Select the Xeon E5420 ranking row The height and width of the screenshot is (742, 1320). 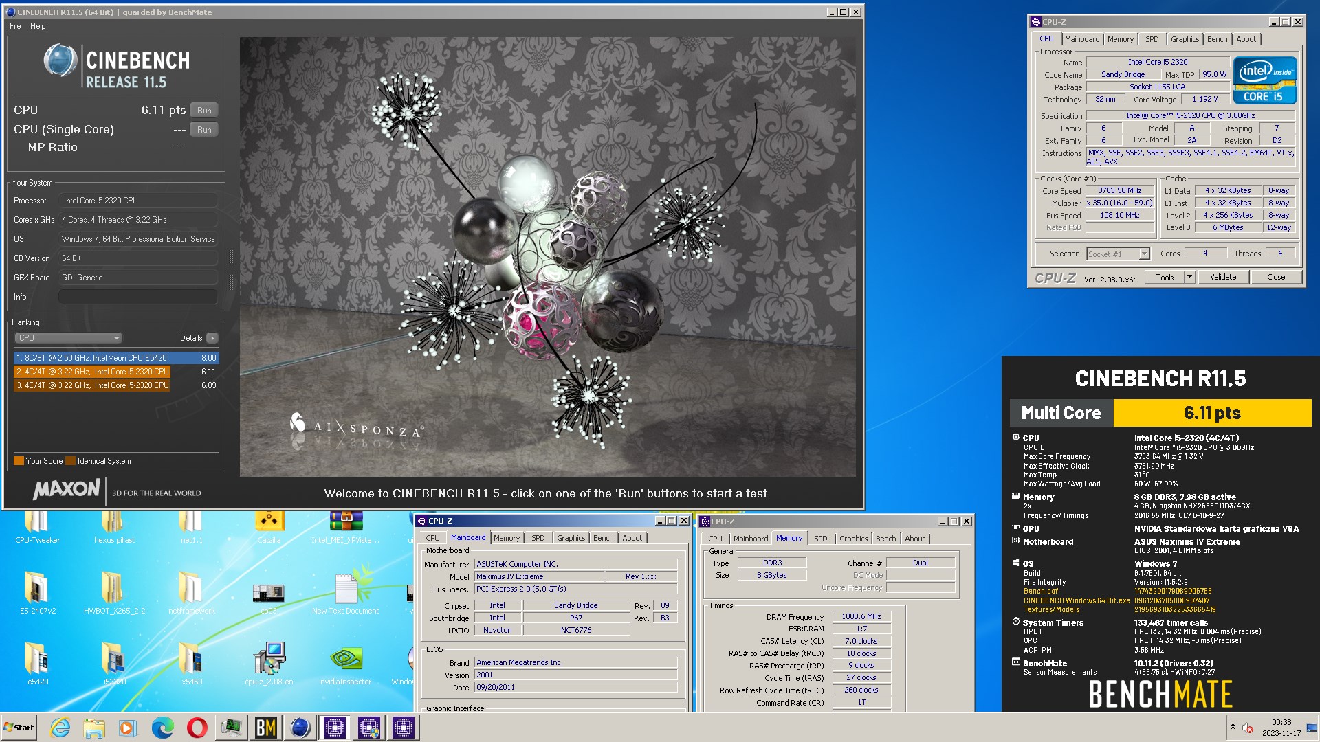(116, 358)
